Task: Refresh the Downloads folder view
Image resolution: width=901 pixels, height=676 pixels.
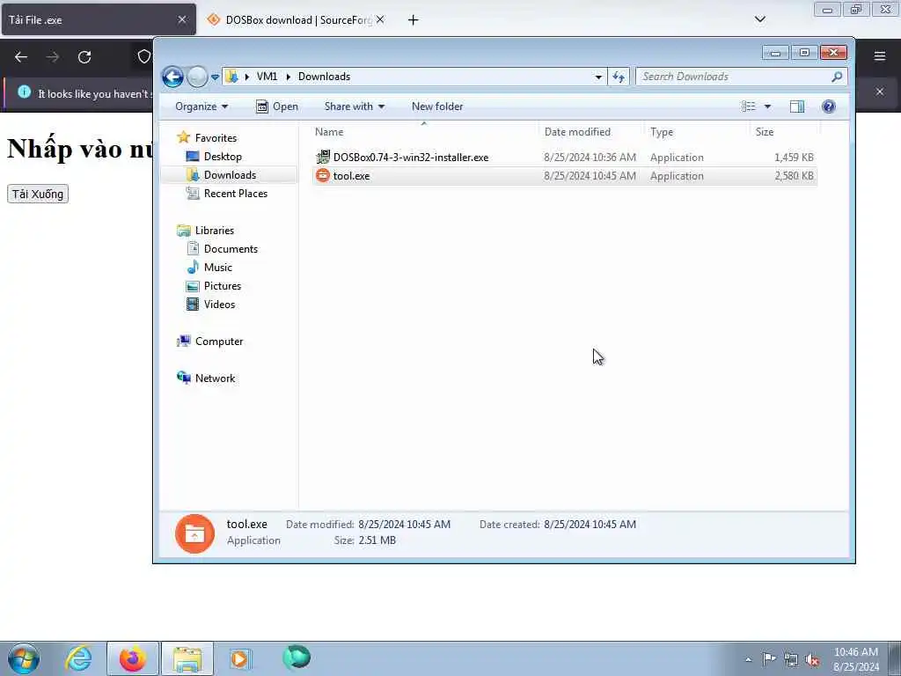Action: (x=619, y=77)
